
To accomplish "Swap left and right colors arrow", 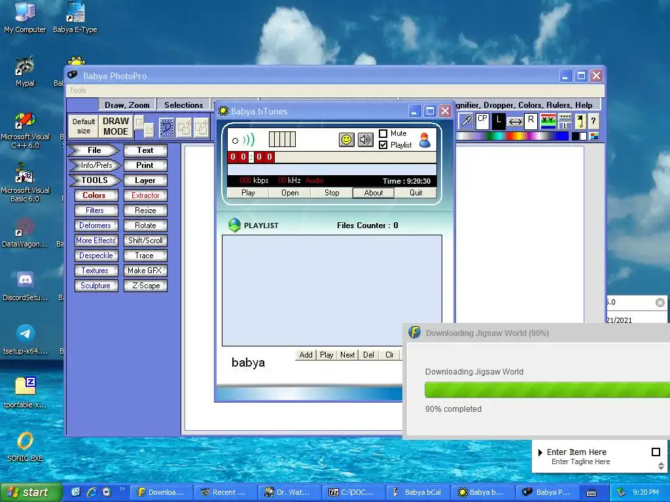I will [x=515, y=122].
